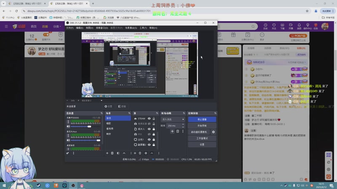Open transition properties three-dot menu
This screenshot has height=189, width=337.
point(183,131)
